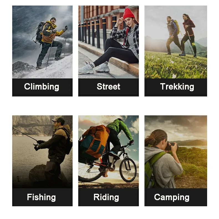Select the Trekking label

click(177, 87)
